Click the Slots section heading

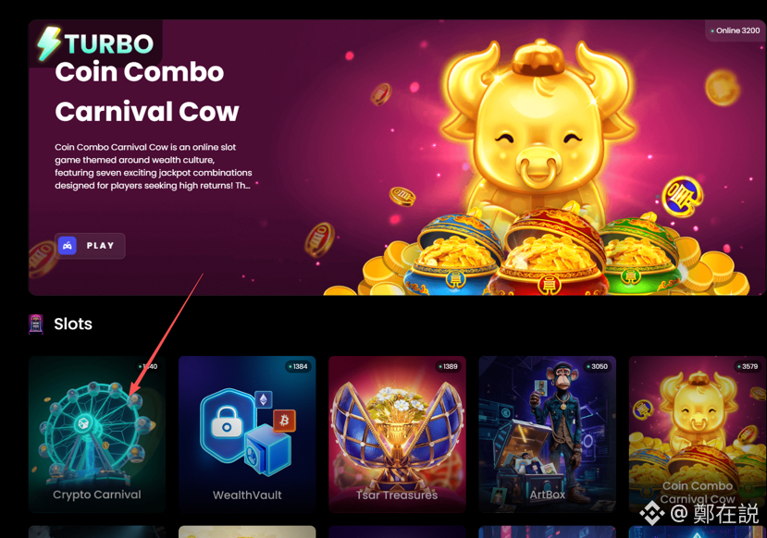[x=73, y=324]
